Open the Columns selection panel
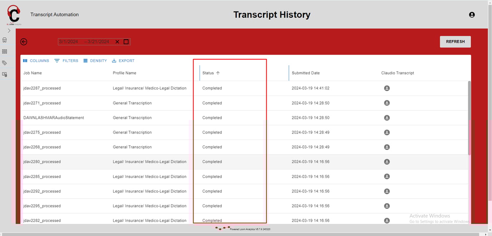This screenshot has width=492, height=236. pyautogui.click(x=36, y=60)
